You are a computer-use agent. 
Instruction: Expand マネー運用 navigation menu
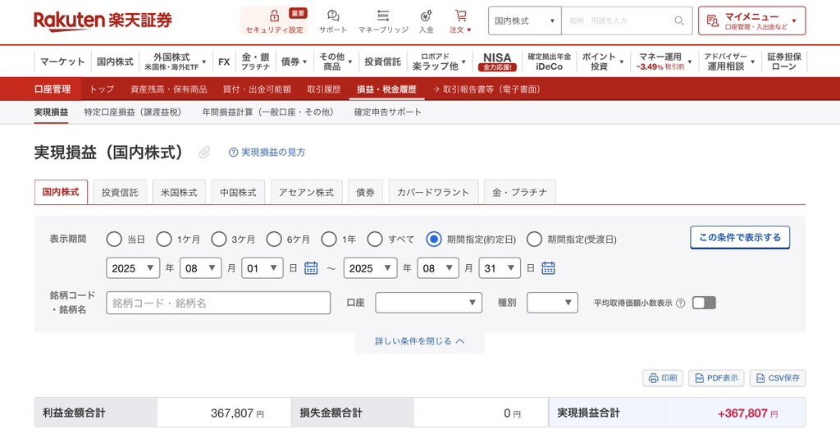[664, 62]
